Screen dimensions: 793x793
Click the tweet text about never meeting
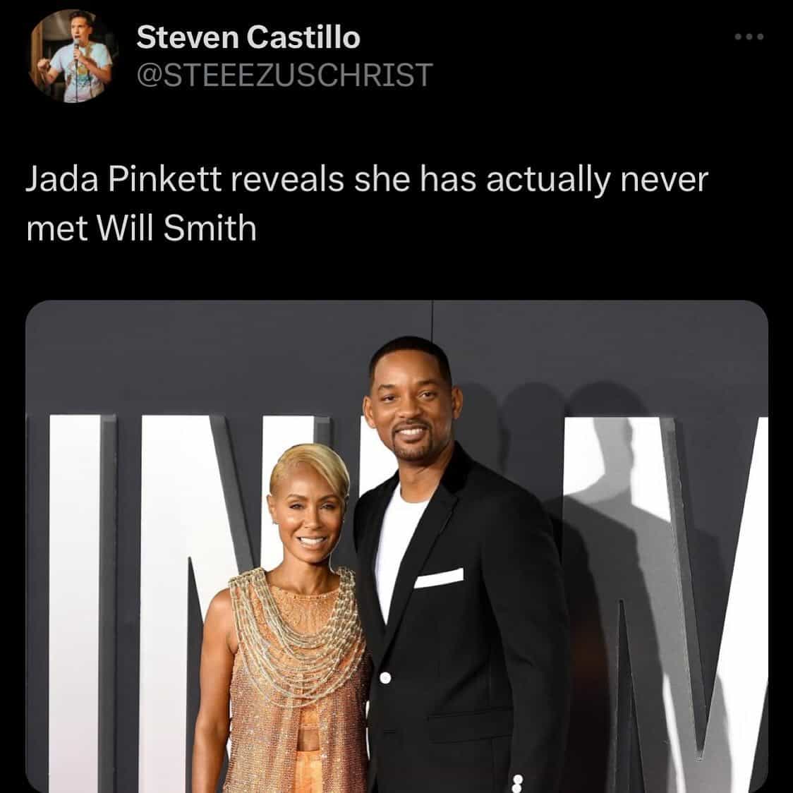tap(367, 203)
